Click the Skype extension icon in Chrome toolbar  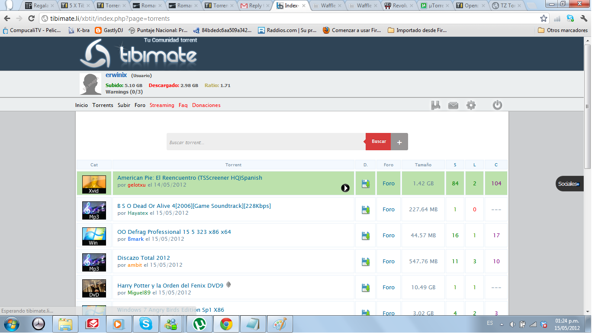point(570,19)
